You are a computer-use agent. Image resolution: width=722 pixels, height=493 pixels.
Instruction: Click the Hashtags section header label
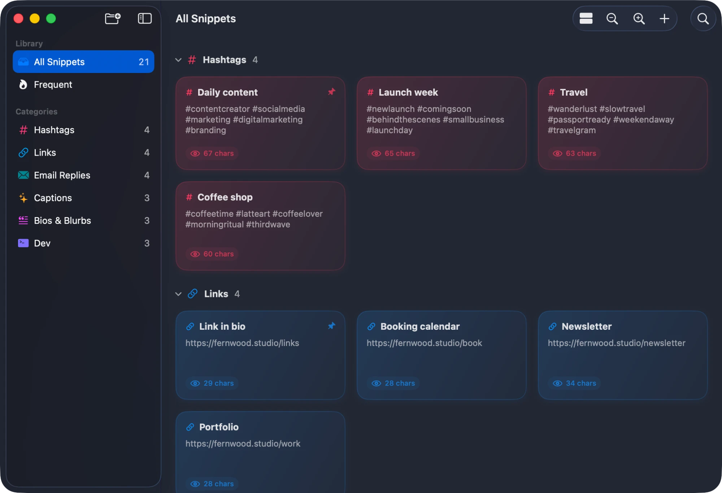[x=225, y=60]
